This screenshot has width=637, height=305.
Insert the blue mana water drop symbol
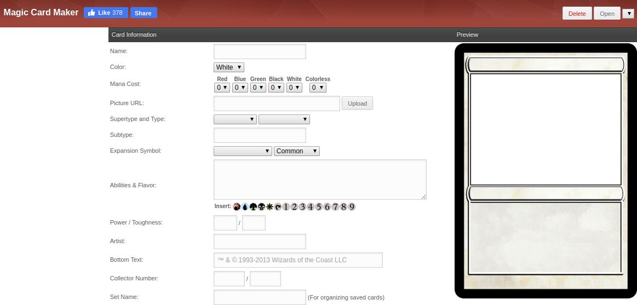click(x=245, y=207)
